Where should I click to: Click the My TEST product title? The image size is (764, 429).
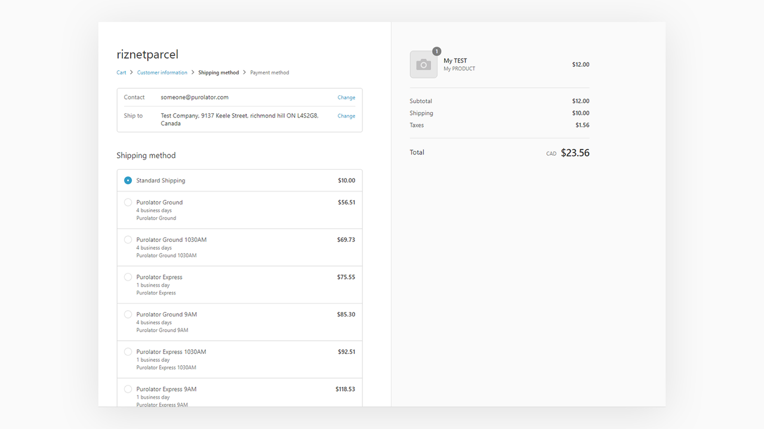(x=455, y=60)
